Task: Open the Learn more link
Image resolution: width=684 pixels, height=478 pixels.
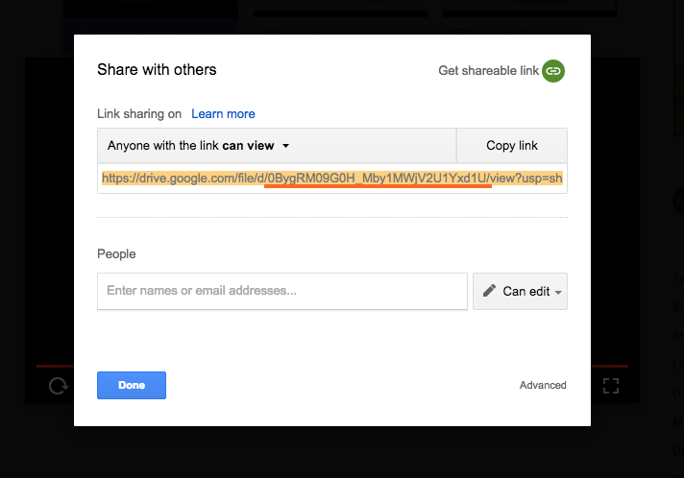Action: click(x=223, y=114)
